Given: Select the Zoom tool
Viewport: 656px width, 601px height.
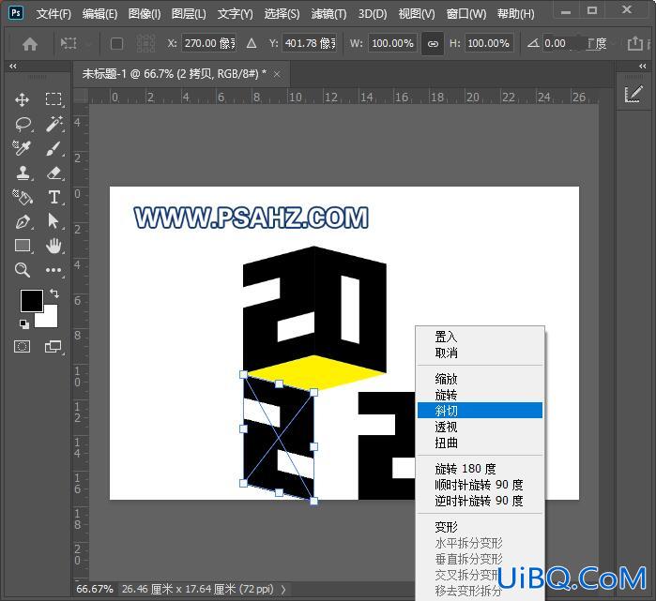Looking at the screenshot, I should pyautogui.click(x=23, y=270).
